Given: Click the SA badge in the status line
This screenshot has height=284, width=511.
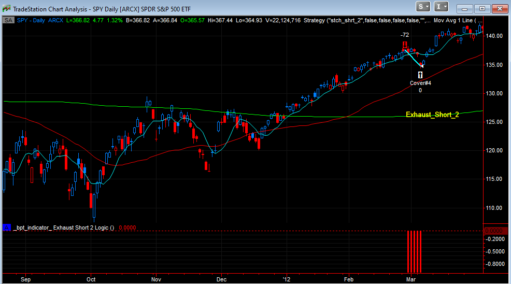Looking at the screenshot, I should (x=8, y=20).
